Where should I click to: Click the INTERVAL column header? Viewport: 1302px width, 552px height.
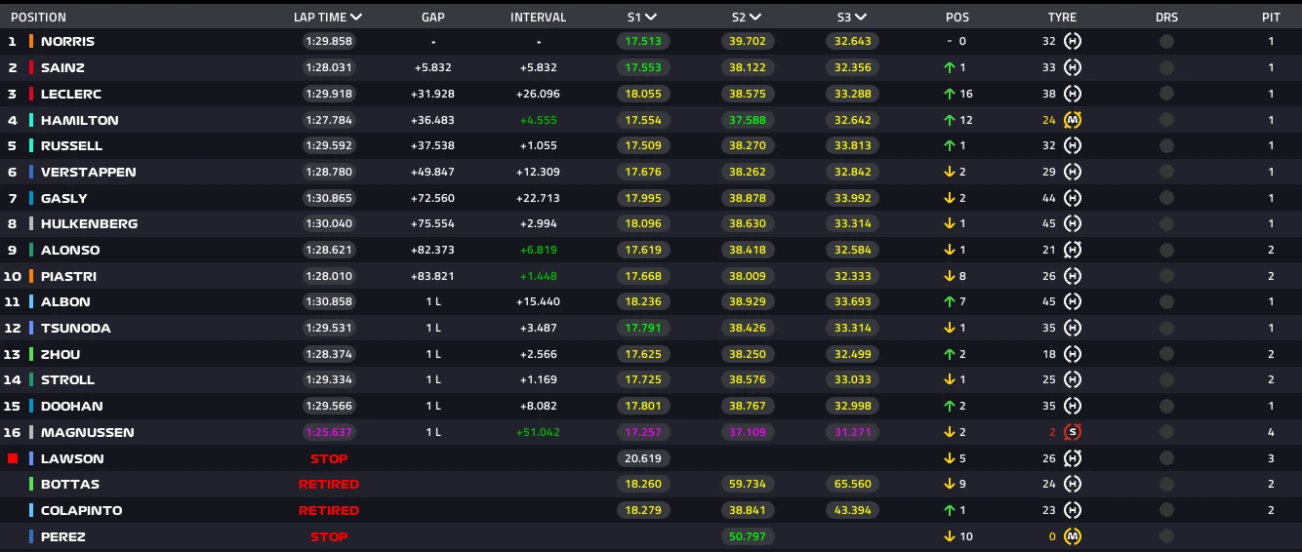(x=538, y=18)
